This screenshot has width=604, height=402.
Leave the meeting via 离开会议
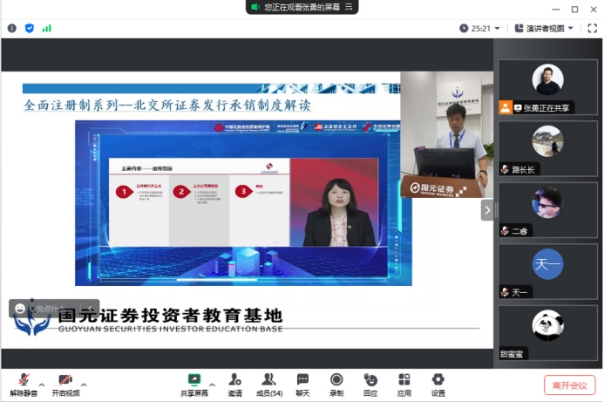coord(569,385)
